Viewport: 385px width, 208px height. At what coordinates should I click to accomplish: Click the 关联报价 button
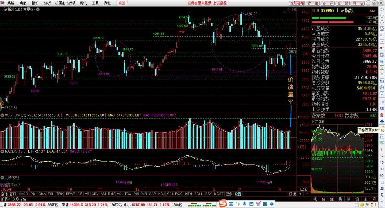[x=19, y=199]
